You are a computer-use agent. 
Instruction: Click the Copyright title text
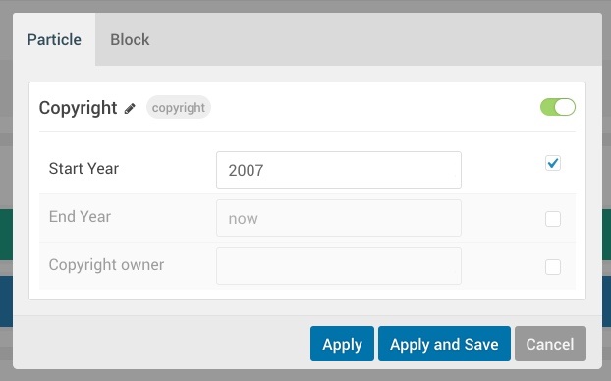point(78,107)
